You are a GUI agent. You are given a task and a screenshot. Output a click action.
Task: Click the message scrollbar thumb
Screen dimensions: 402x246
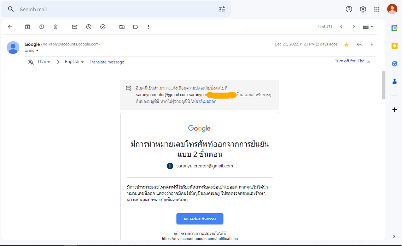(384, 85)
